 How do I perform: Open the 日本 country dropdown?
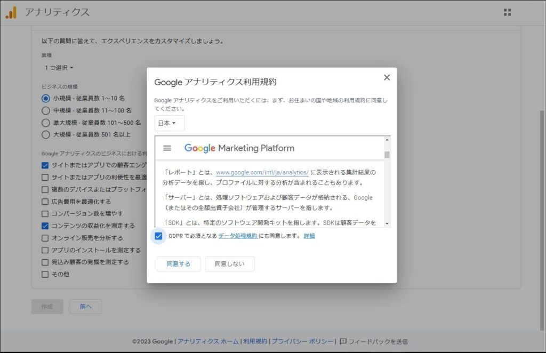tap(169, 123)
